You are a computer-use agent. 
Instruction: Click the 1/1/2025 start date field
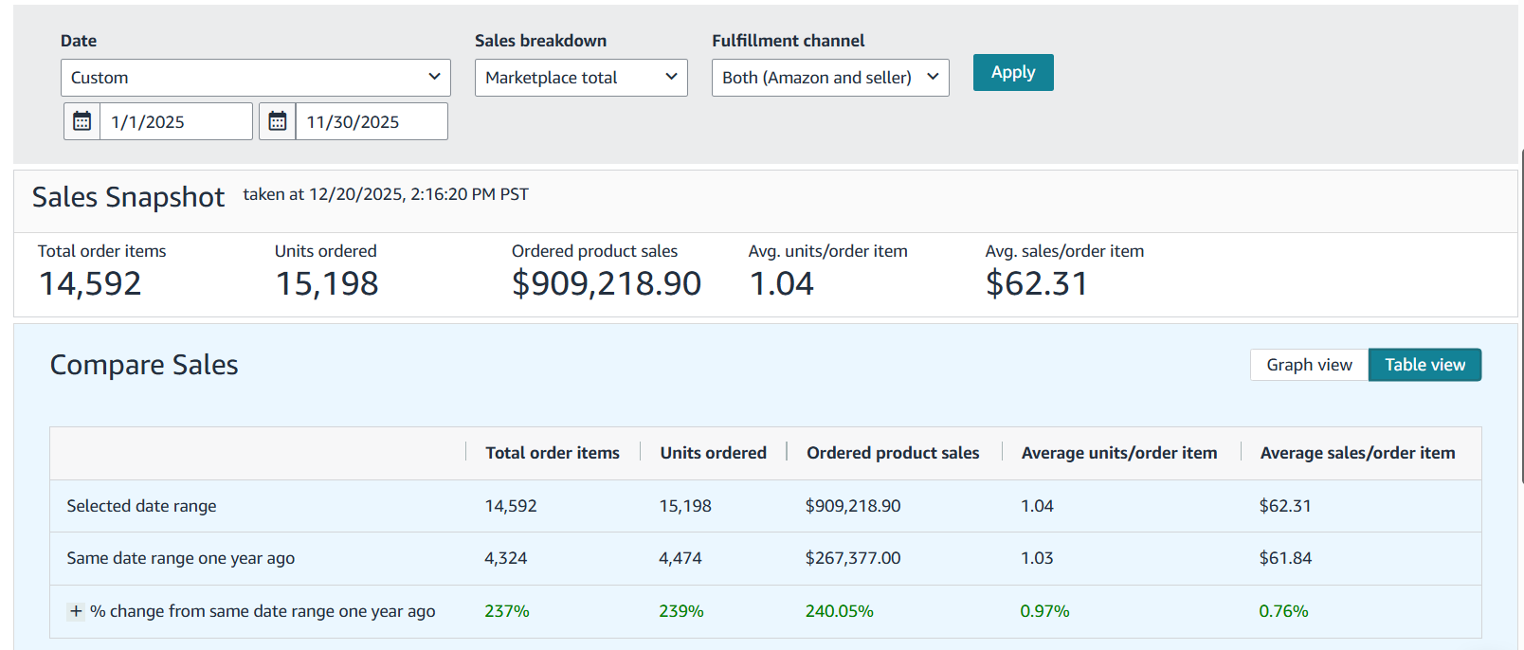[175, 122]
